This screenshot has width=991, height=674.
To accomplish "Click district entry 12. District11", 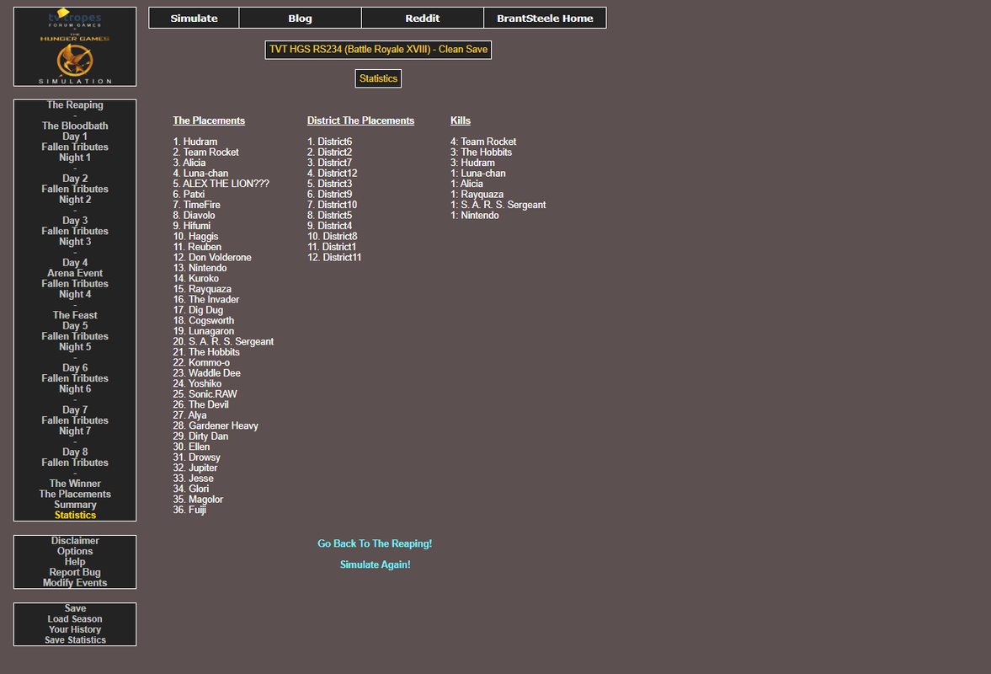I will pyautogui.click(x=334, y=257).
